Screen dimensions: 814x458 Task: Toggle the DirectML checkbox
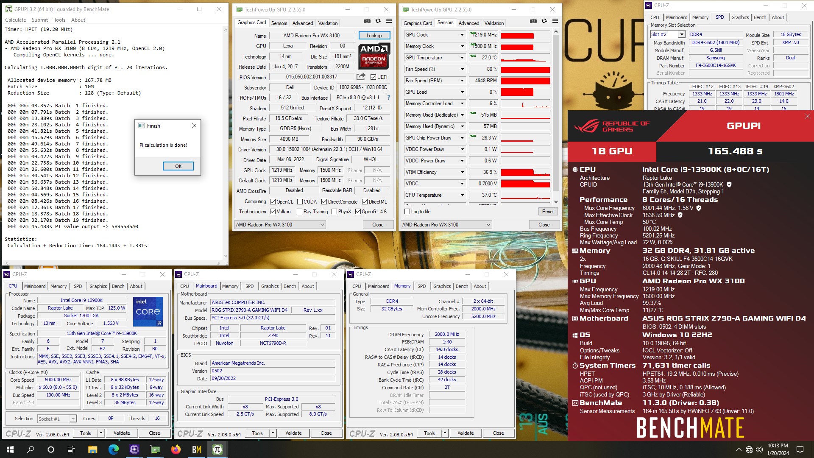365,202
